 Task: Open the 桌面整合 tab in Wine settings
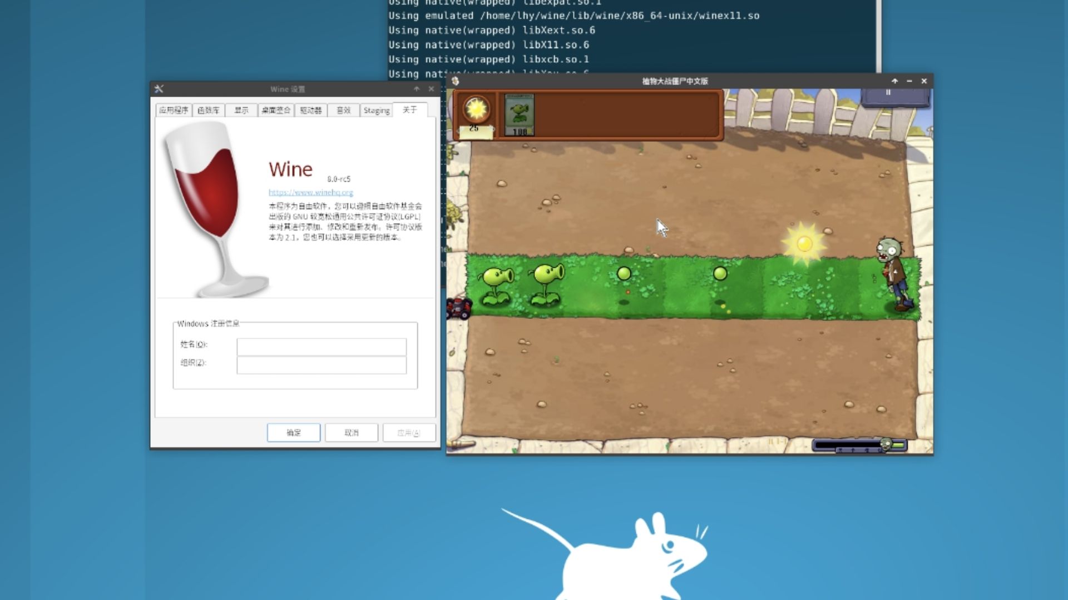(x=276, y=111)
